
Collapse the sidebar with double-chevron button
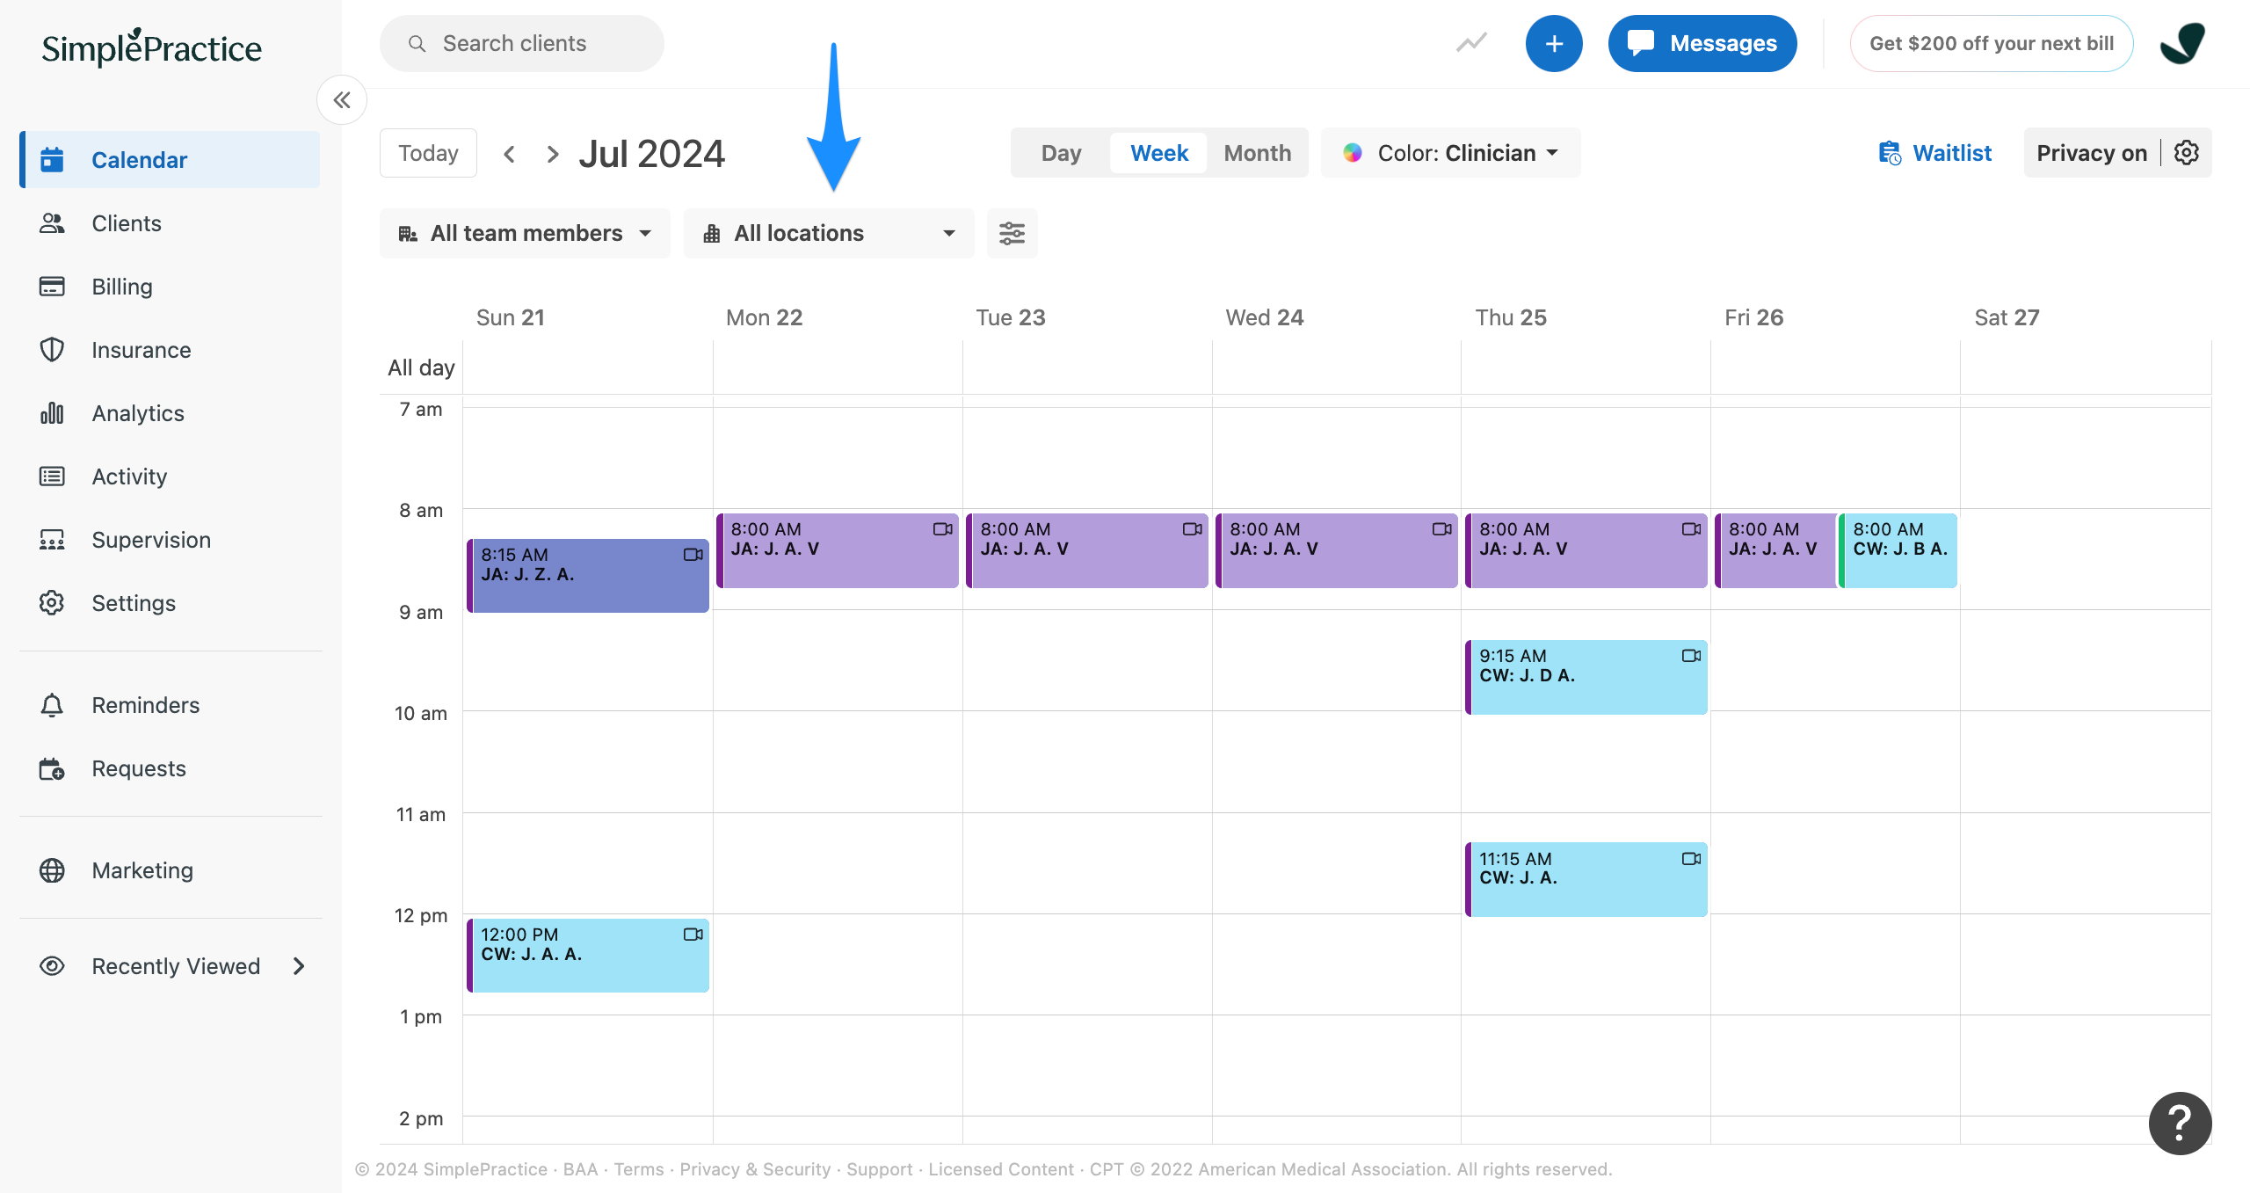342,100
